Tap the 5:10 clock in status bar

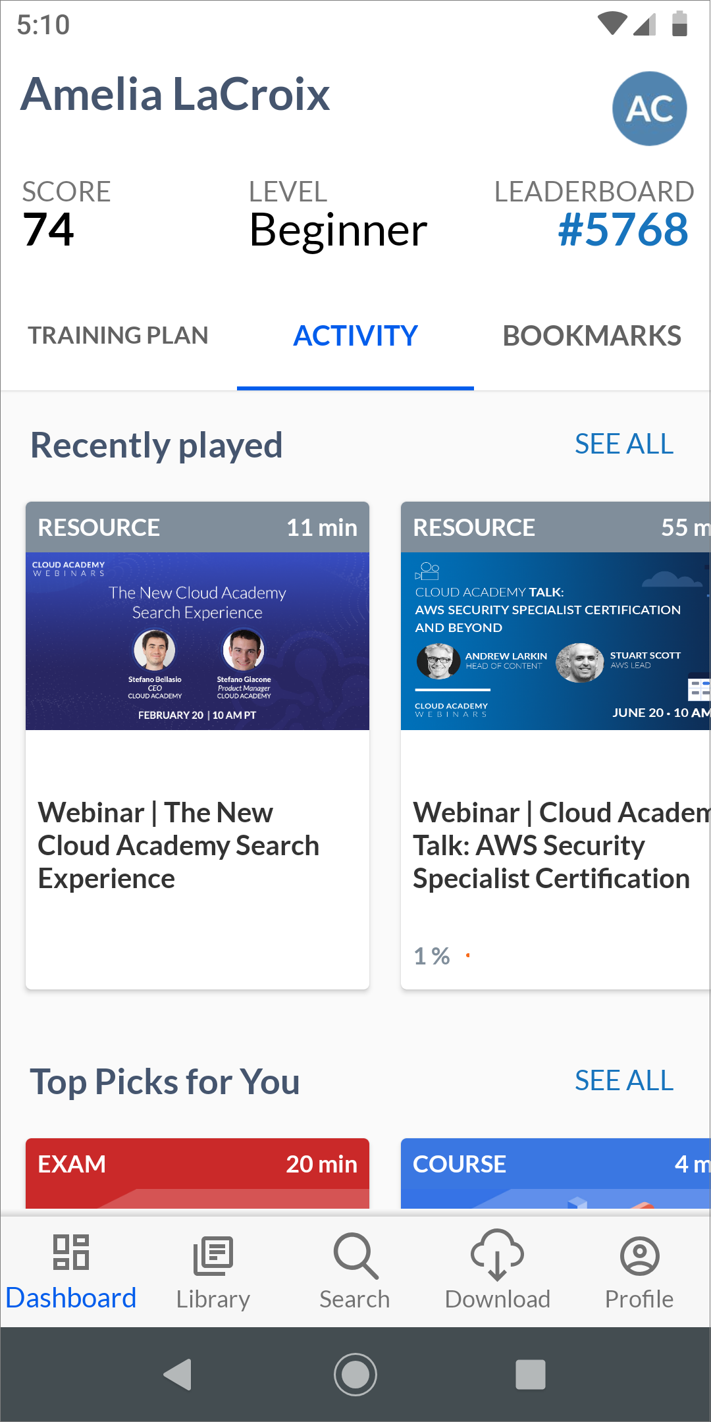coord(43,25)
